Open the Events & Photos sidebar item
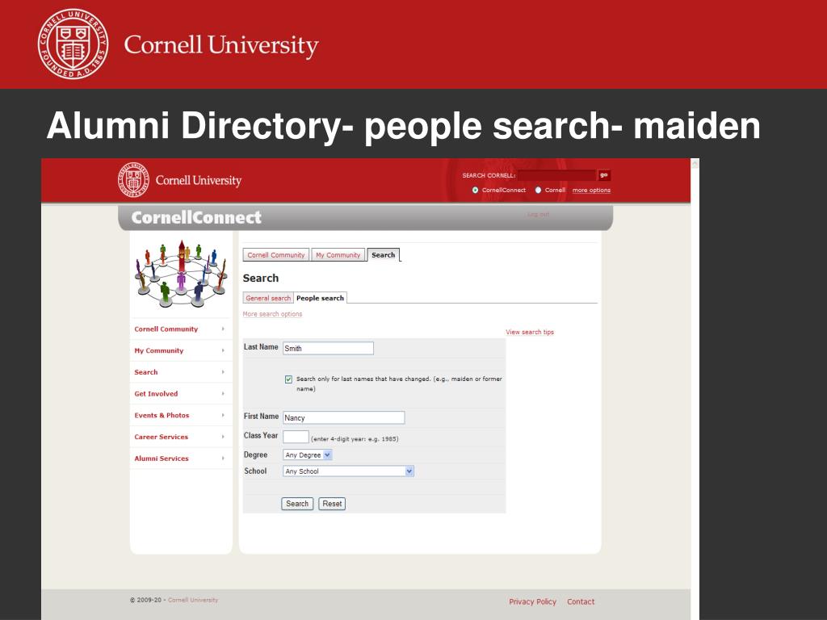The image size is (827, 620). pyautogui.click(x=162, y=416)
